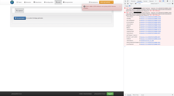Click the privacyIDEA logo
The height and width of the screenshot is (96, 174).
12,2
